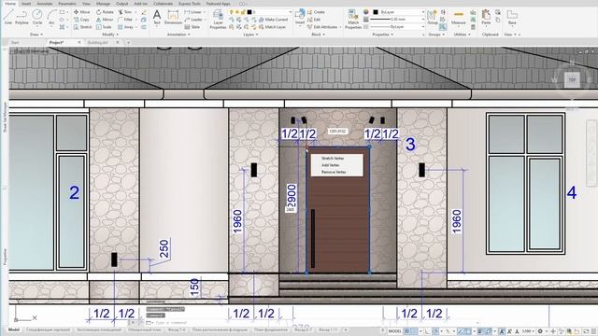The height and width of the screenshot is (336, 598).
Task: Click the ViewCube TOP face
Action: point(572,80)
